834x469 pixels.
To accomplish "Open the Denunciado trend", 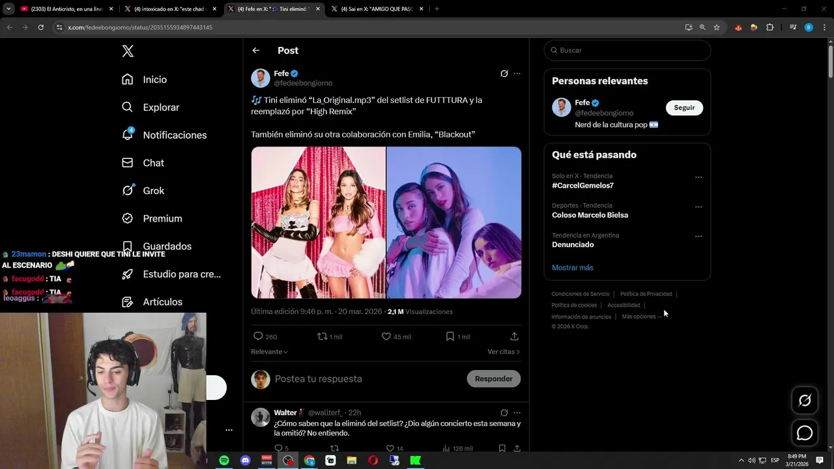I will [x=573, y=245].
